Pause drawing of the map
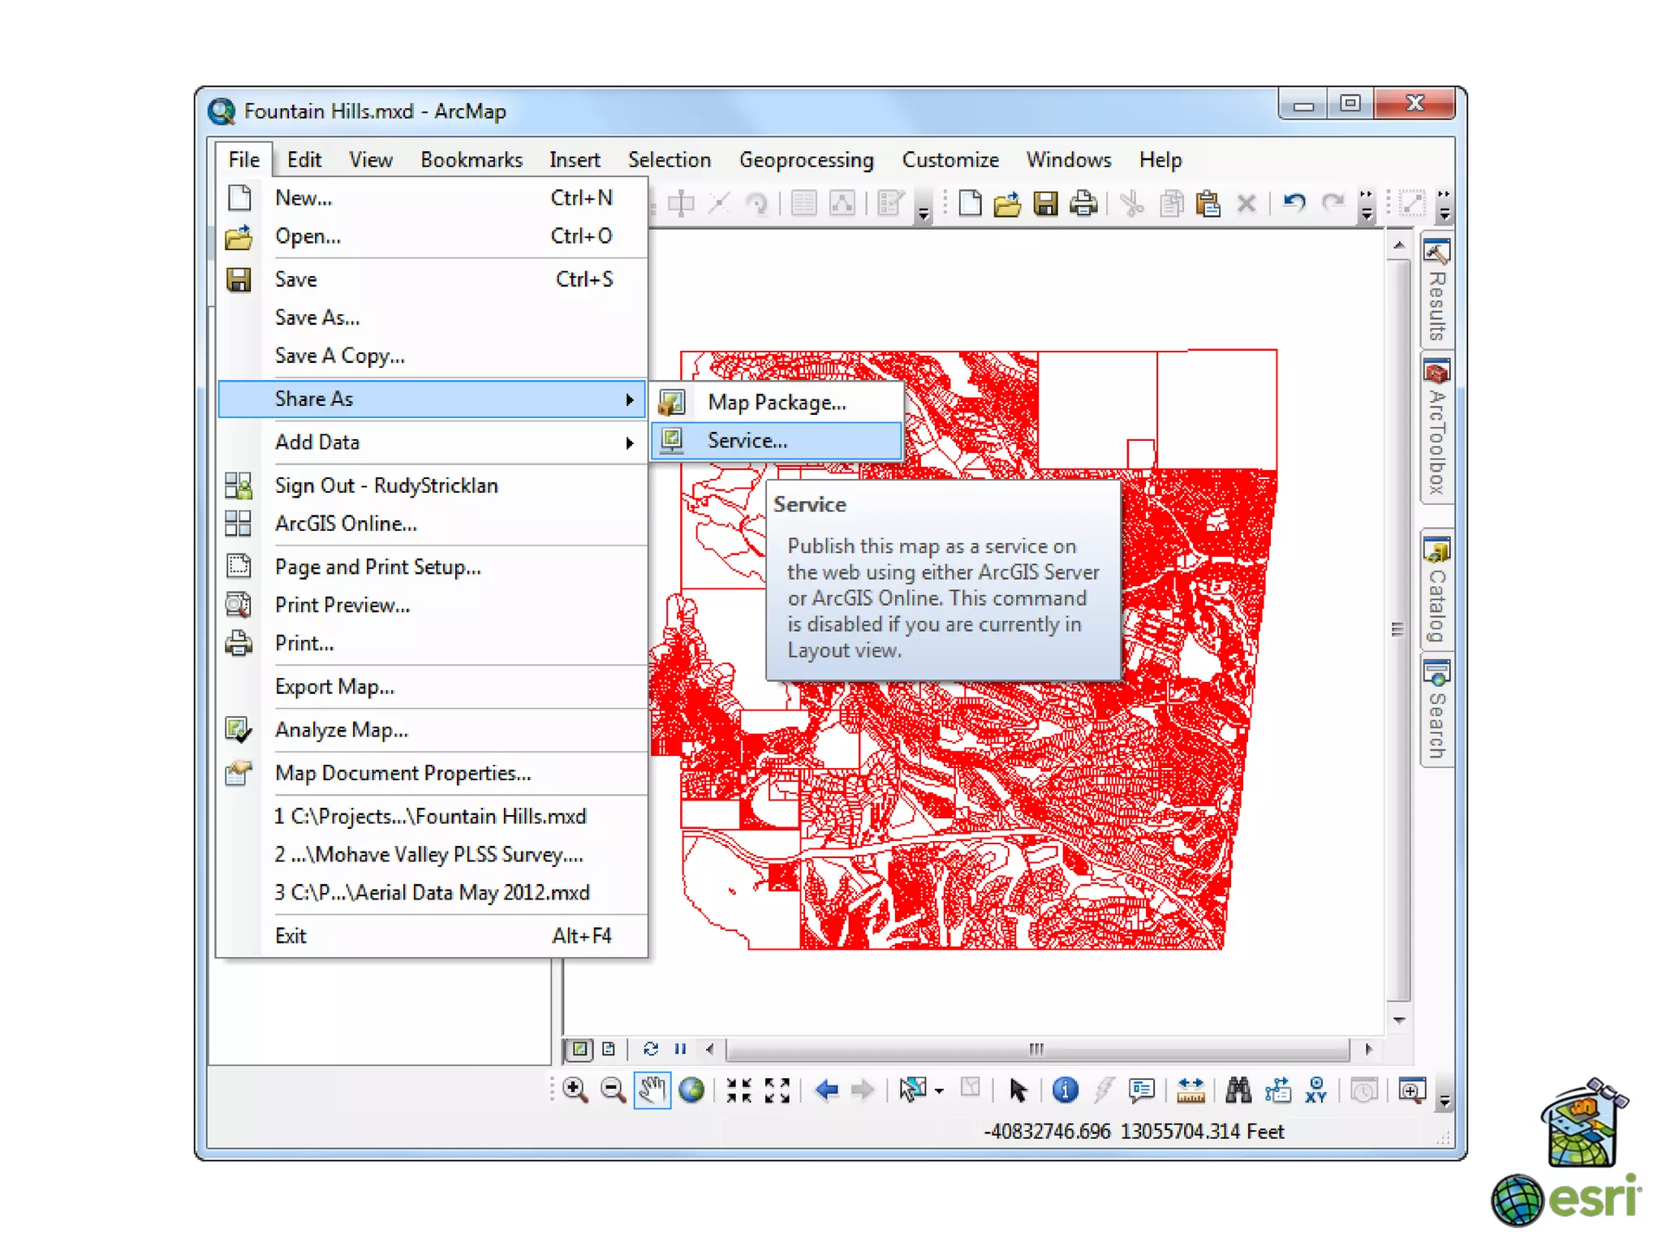The width and height of the screenshot is (1662, 1247). pyautogui.click(x=680, y=1048)
